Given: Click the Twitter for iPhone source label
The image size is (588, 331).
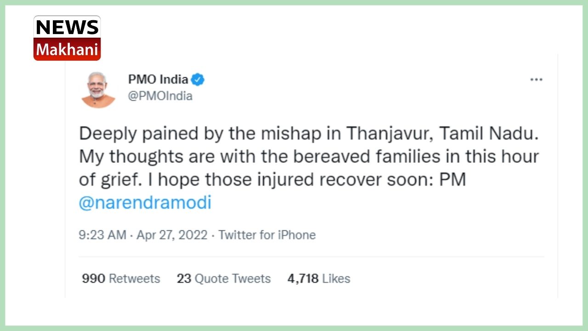Looking at the screenshot, I should click(267, 235).
